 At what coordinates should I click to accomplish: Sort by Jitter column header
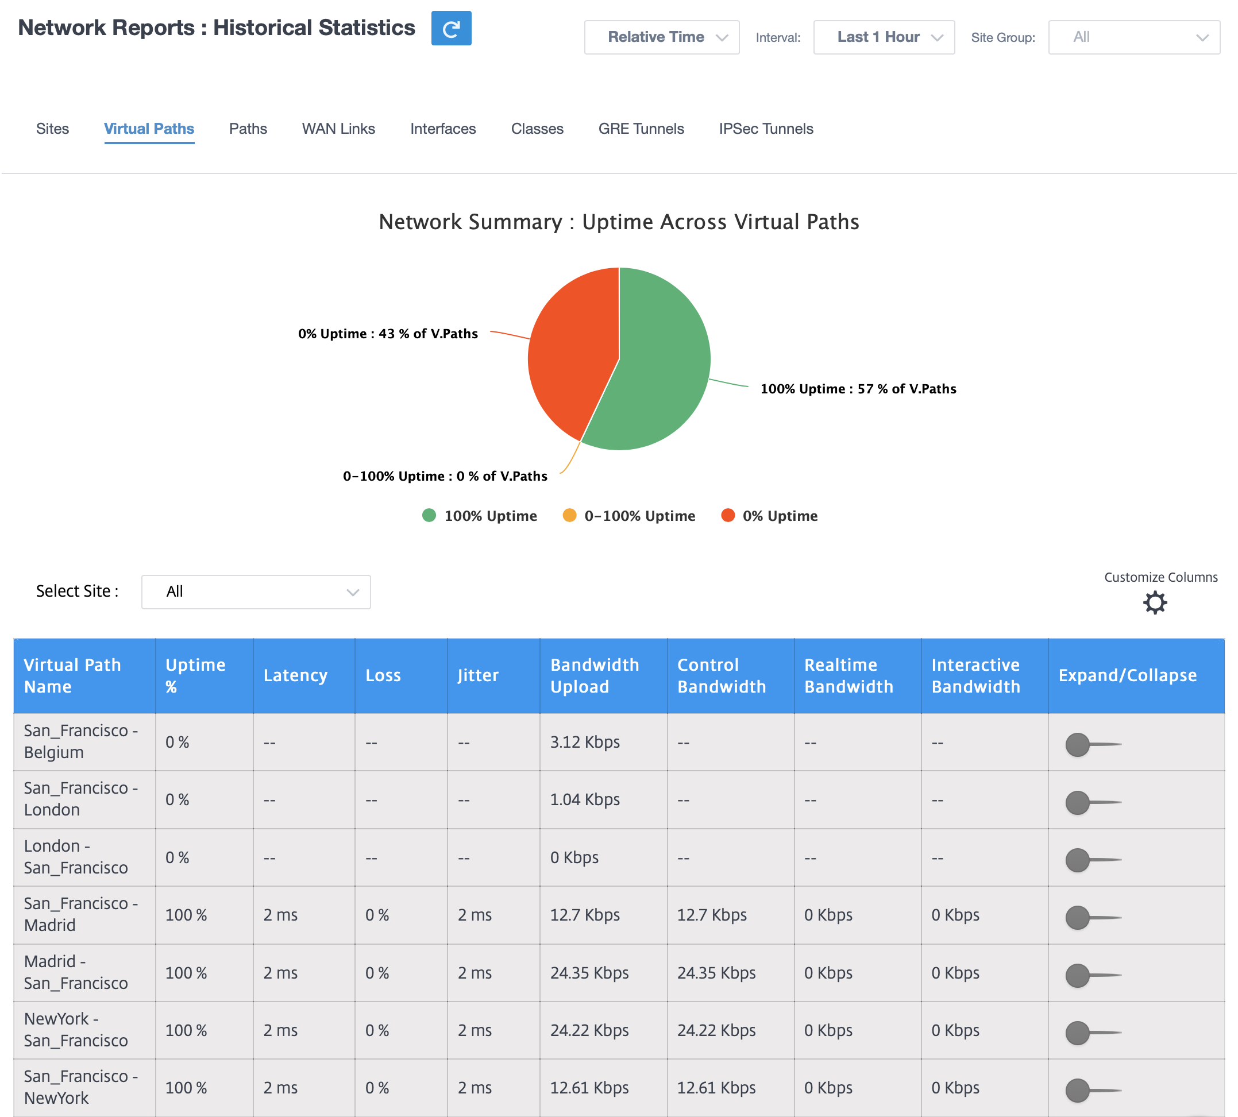tap(493, 676)
